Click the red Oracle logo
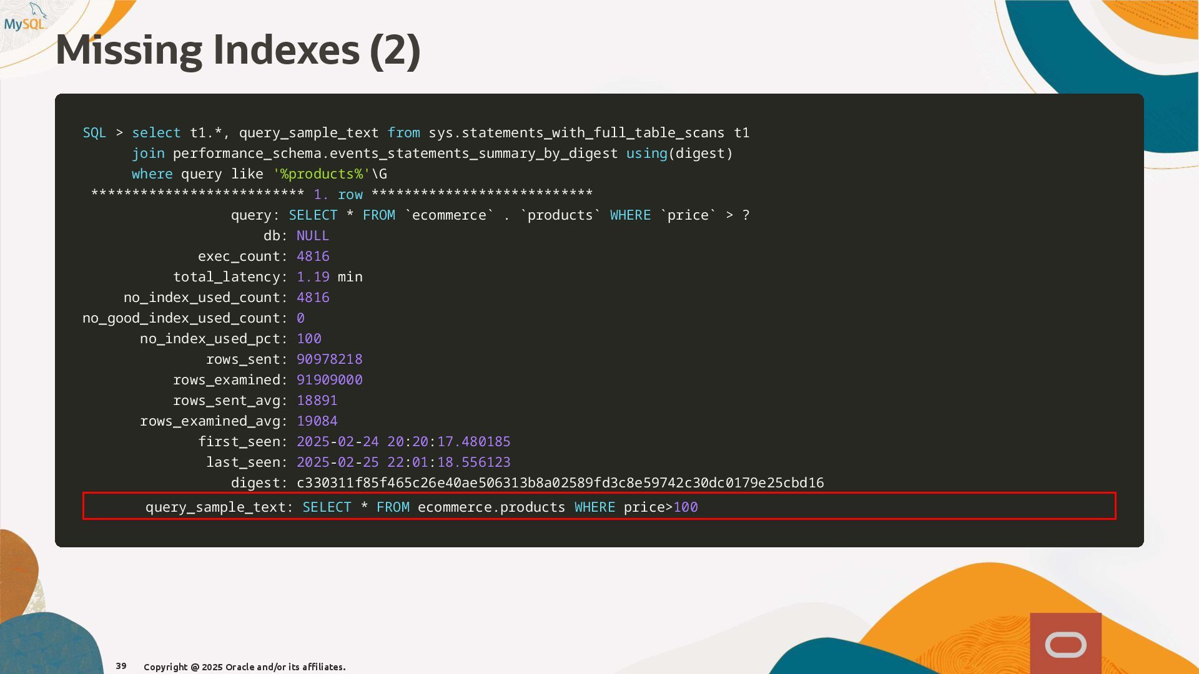This screenshot has height=674, width=1199. tap(1065, 643)
